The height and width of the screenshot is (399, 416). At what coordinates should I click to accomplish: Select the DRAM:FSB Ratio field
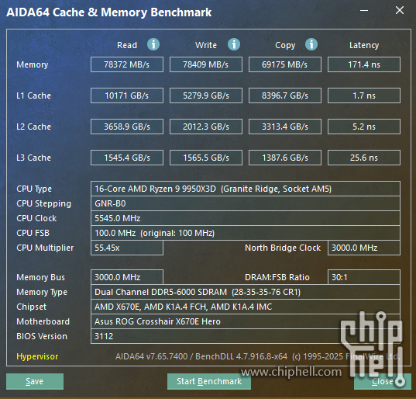364,277
